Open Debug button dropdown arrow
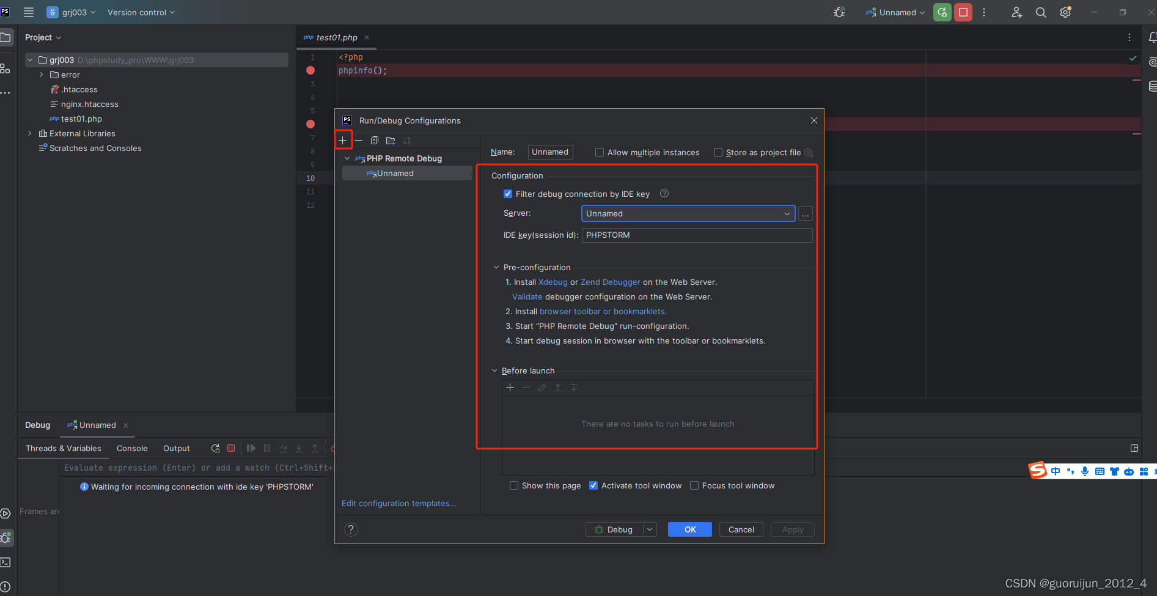1157x596 pixels. (x=650, y=530)
